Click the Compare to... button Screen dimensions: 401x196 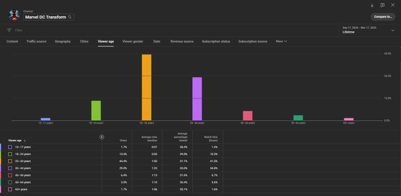[x=383, y=17]
